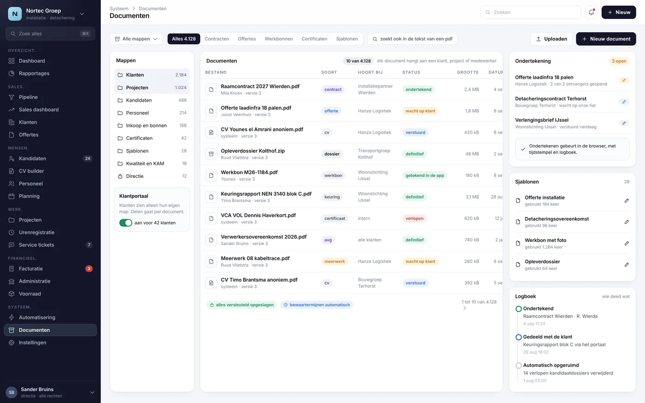Open the Directie folder
The width and height of the screenshot is (645, 403).
[x=152, y=176]
